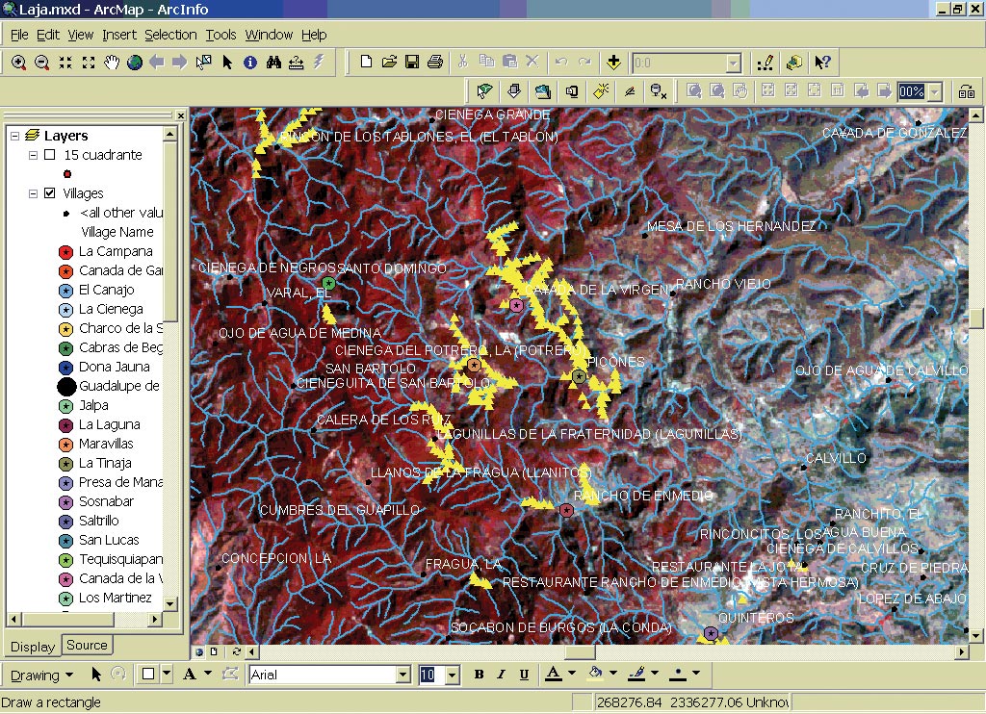986x714 pixels.
Task: Switch to the Source tab
Action: (87, 645)
